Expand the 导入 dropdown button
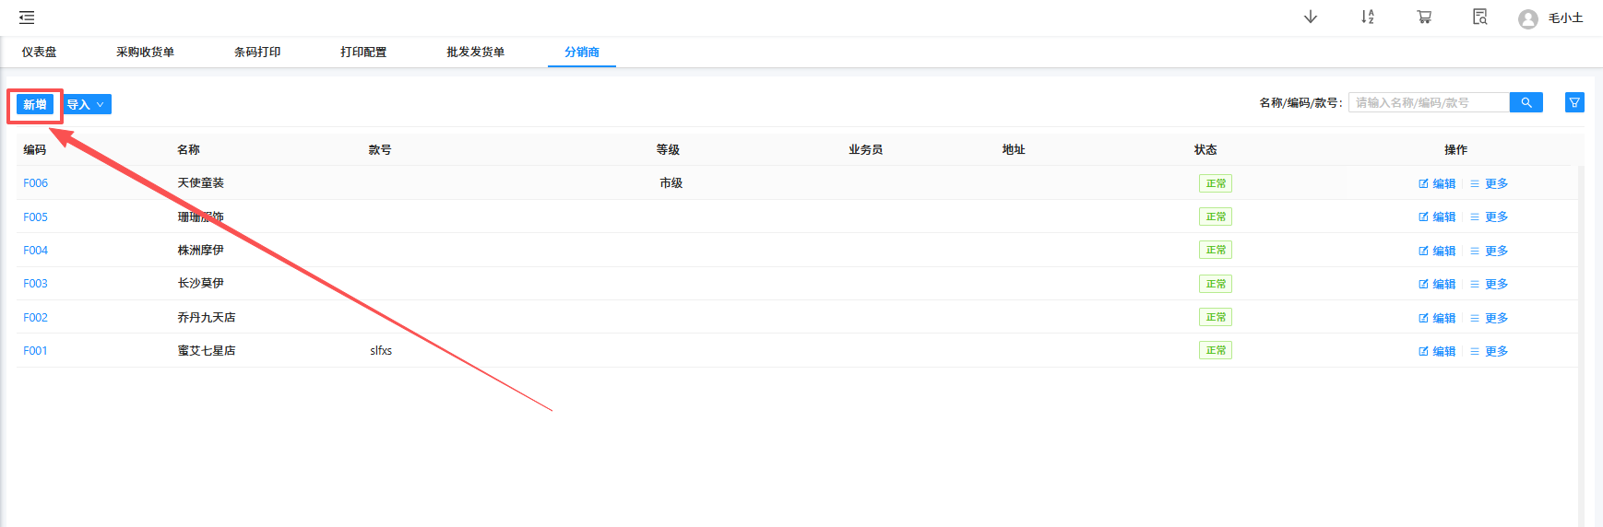 (x=87, y=104)
